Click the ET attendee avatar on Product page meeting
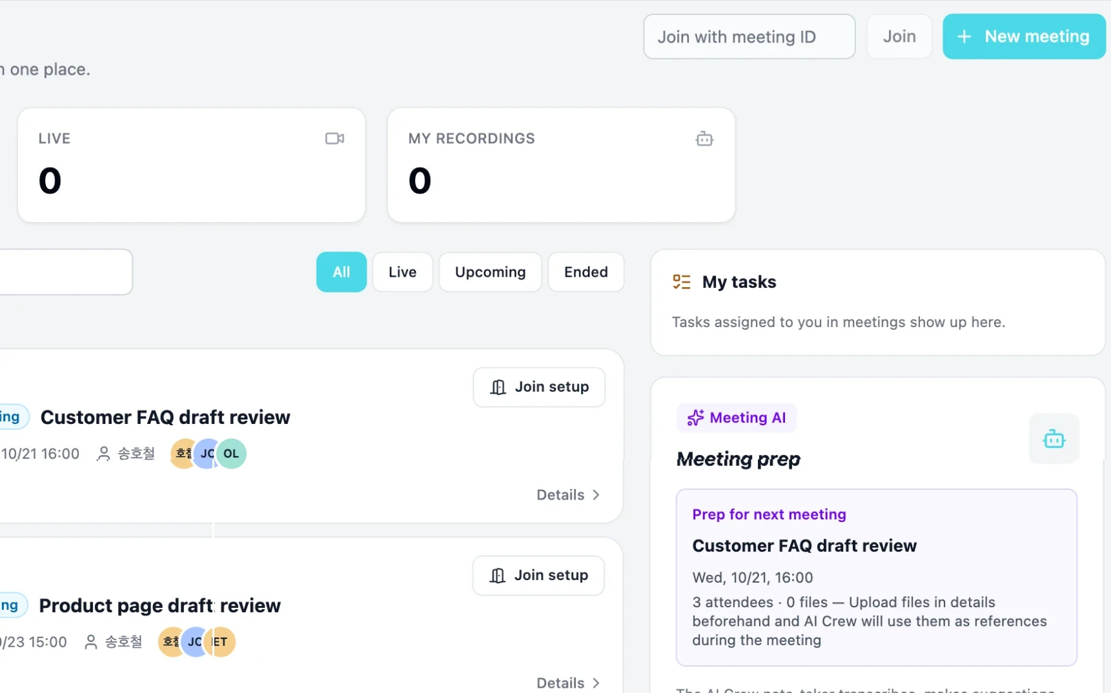 221,642
